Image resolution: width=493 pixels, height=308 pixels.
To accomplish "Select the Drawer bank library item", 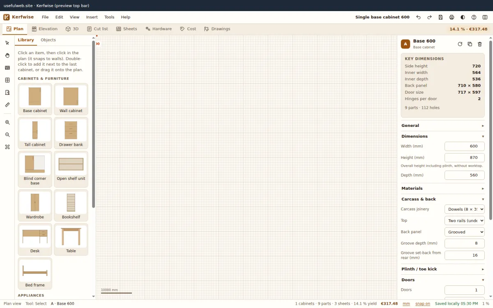I will pos(71,133).
